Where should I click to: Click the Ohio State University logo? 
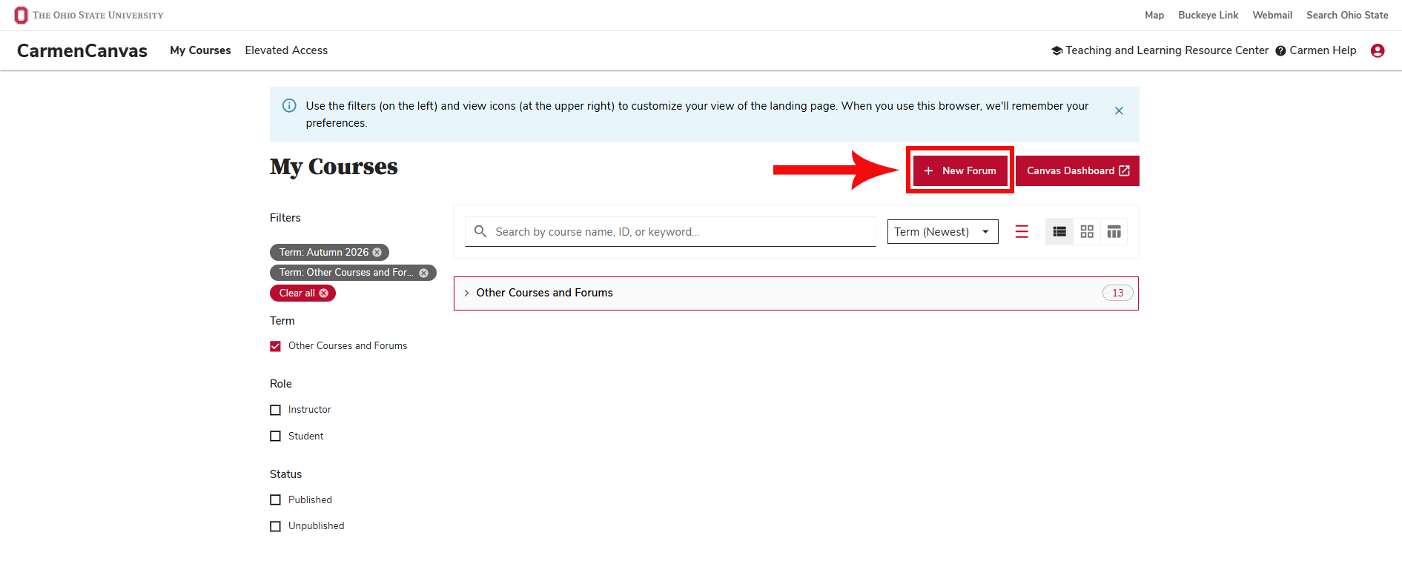[89, 15]
